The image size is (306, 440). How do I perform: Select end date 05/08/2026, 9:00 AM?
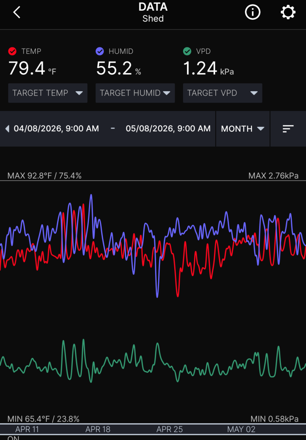(x=168, y=129)
